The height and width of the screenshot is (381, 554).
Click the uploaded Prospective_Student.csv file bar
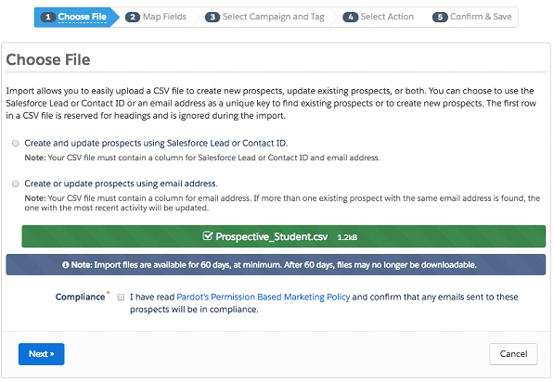tap(284, 236)
